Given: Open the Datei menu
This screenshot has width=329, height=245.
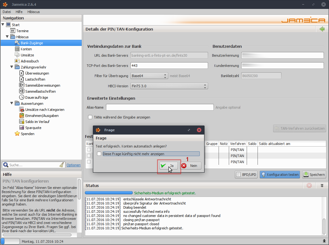Looking at the screenshot, I should pos(7,12).
